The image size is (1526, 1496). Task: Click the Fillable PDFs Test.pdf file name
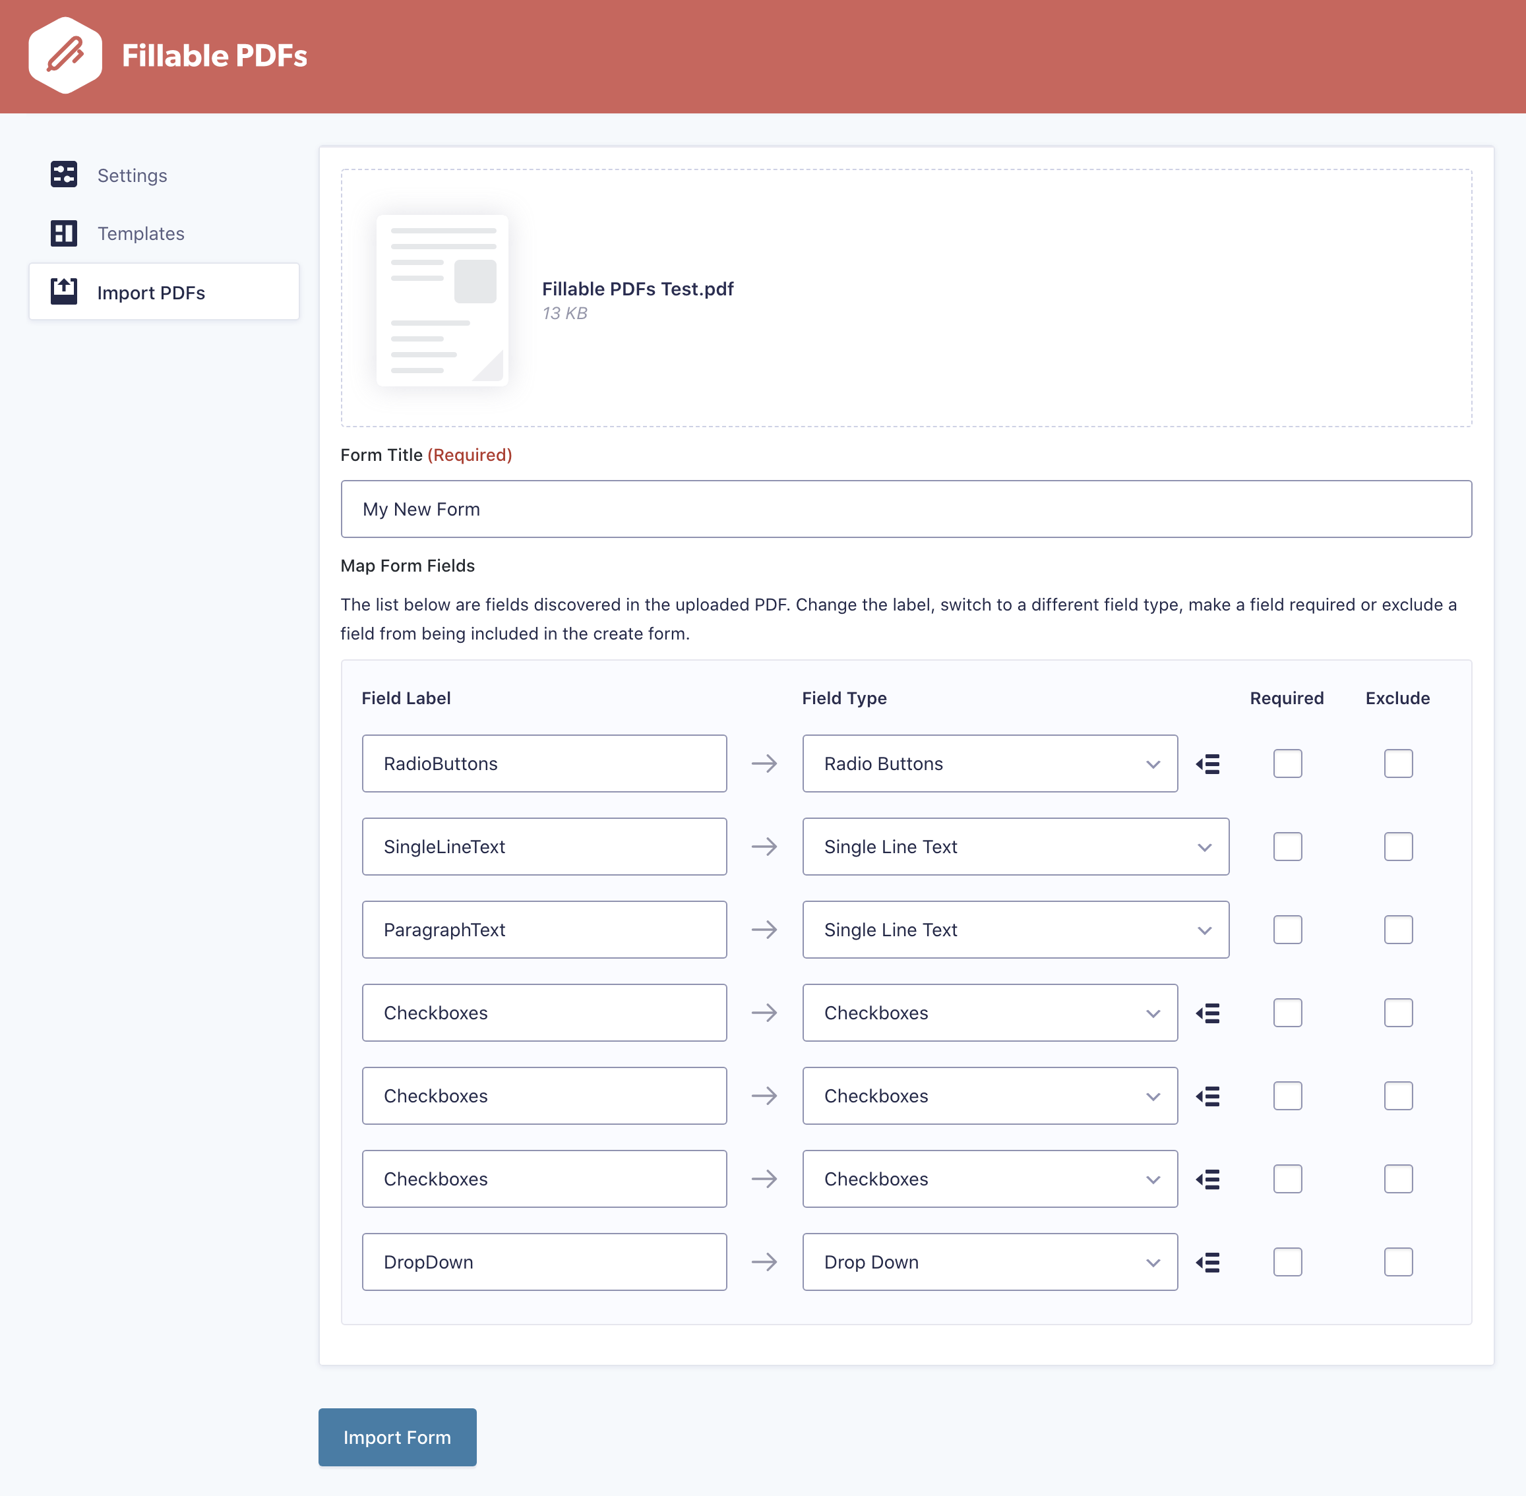(x=637, y=289)
